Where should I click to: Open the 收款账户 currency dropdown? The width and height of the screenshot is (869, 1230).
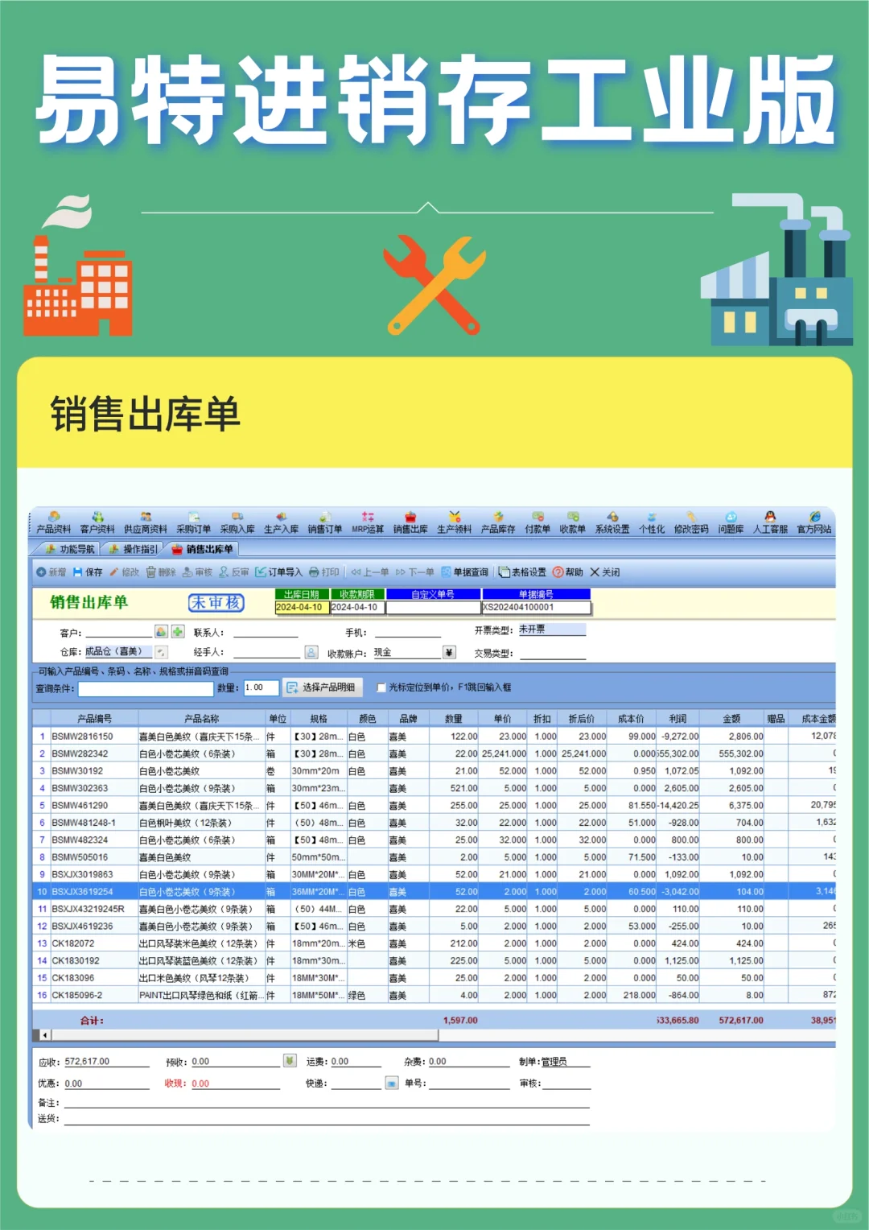click(449, 651)
